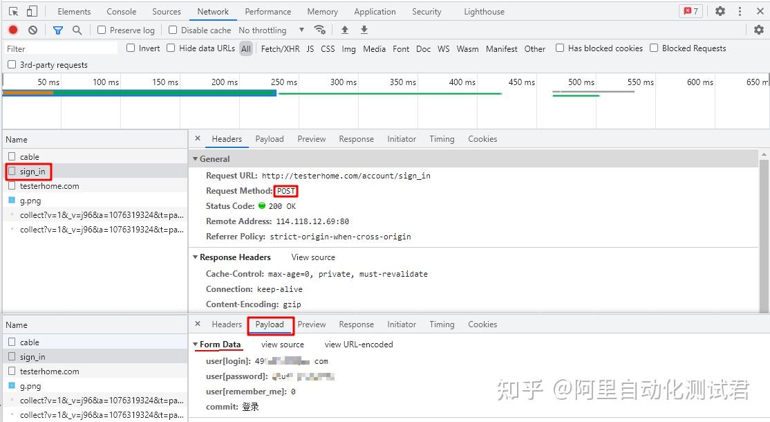Select Headers tab in lower details pane

227,324
